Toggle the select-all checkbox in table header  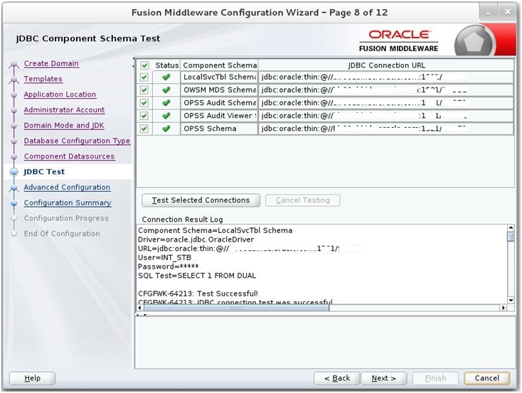coord(144,65)
